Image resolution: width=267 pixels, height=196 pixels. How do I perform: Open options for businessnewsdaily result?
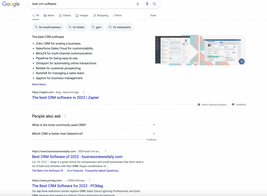(x=106, y=151)
